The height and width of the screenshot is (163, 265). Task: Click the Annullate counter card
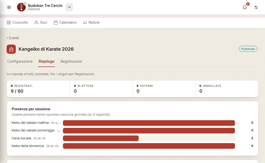coord(227,89)
